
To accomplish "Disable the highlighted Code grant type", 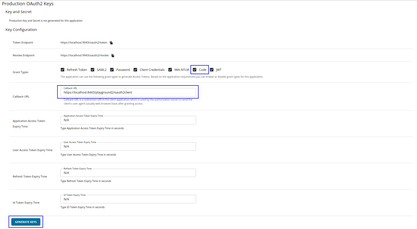I will tap(194, 70).
